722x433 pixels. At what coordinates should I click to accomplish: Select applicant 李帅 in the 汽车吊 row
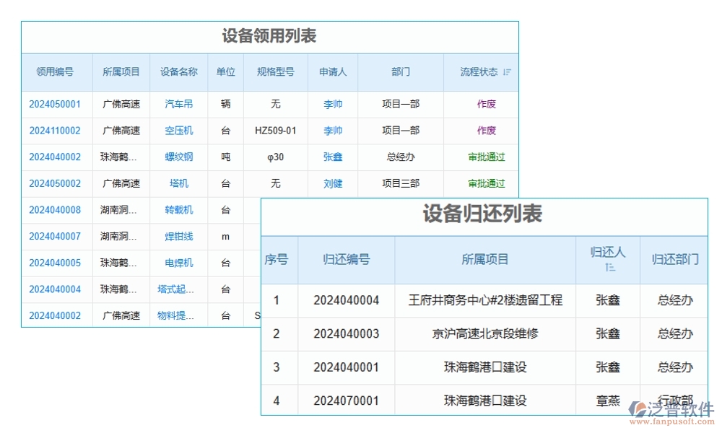point(333,104)
